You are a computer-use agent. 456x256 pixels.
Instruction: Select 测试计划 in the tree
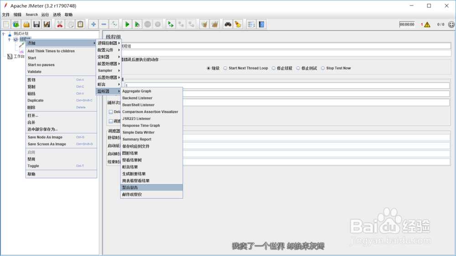pos(21,34)
